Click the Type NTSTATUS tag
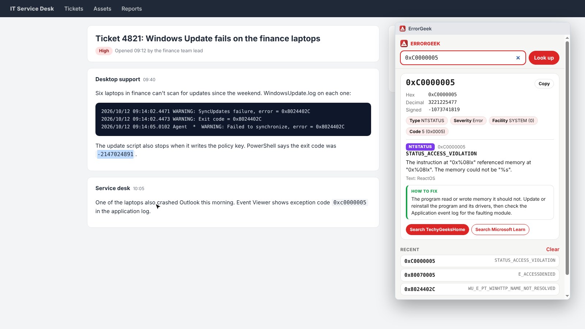Image resolution: width=585 pixels, height=329 pixels. click(x=427, y=121)
